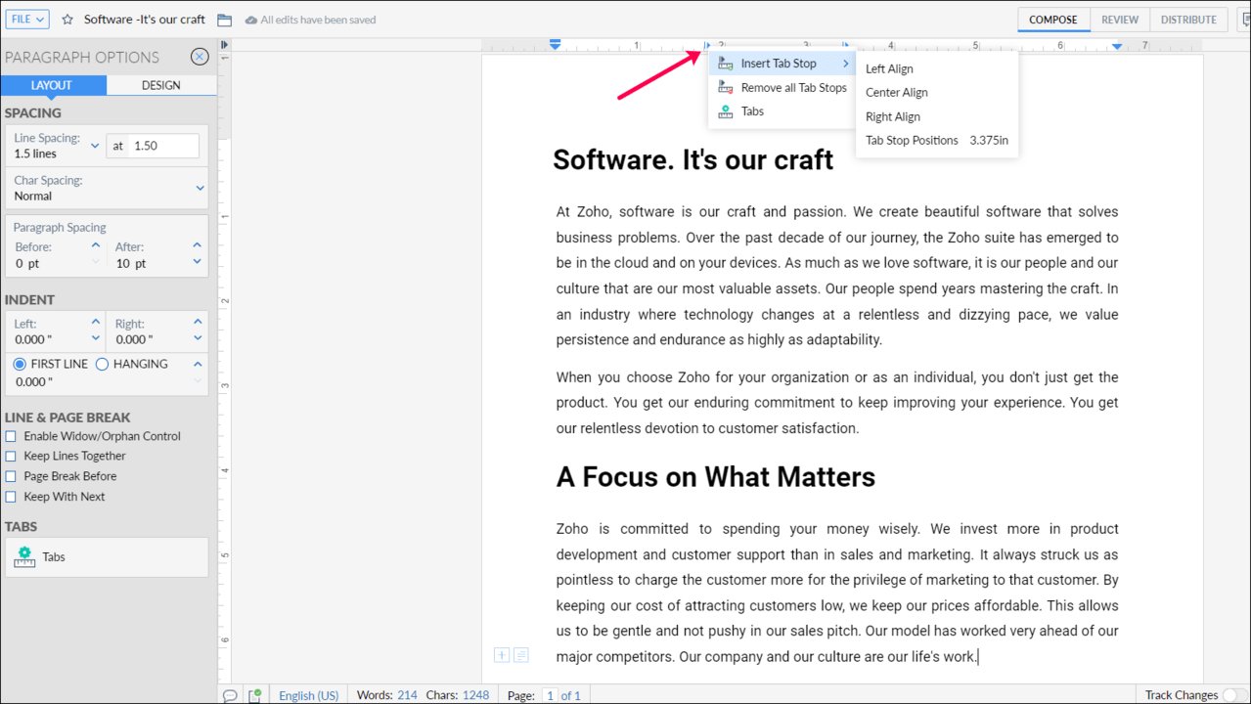Click the left indent marker on the ruler

click(x=555, y=45)
